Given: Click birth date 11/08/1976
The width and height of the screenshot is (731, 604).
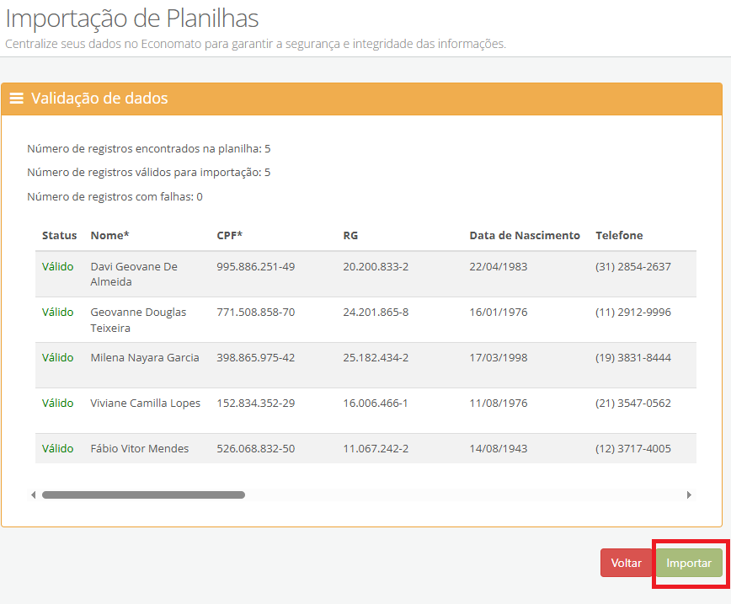Looking at the screenshot, I should (x=499, y=403).
